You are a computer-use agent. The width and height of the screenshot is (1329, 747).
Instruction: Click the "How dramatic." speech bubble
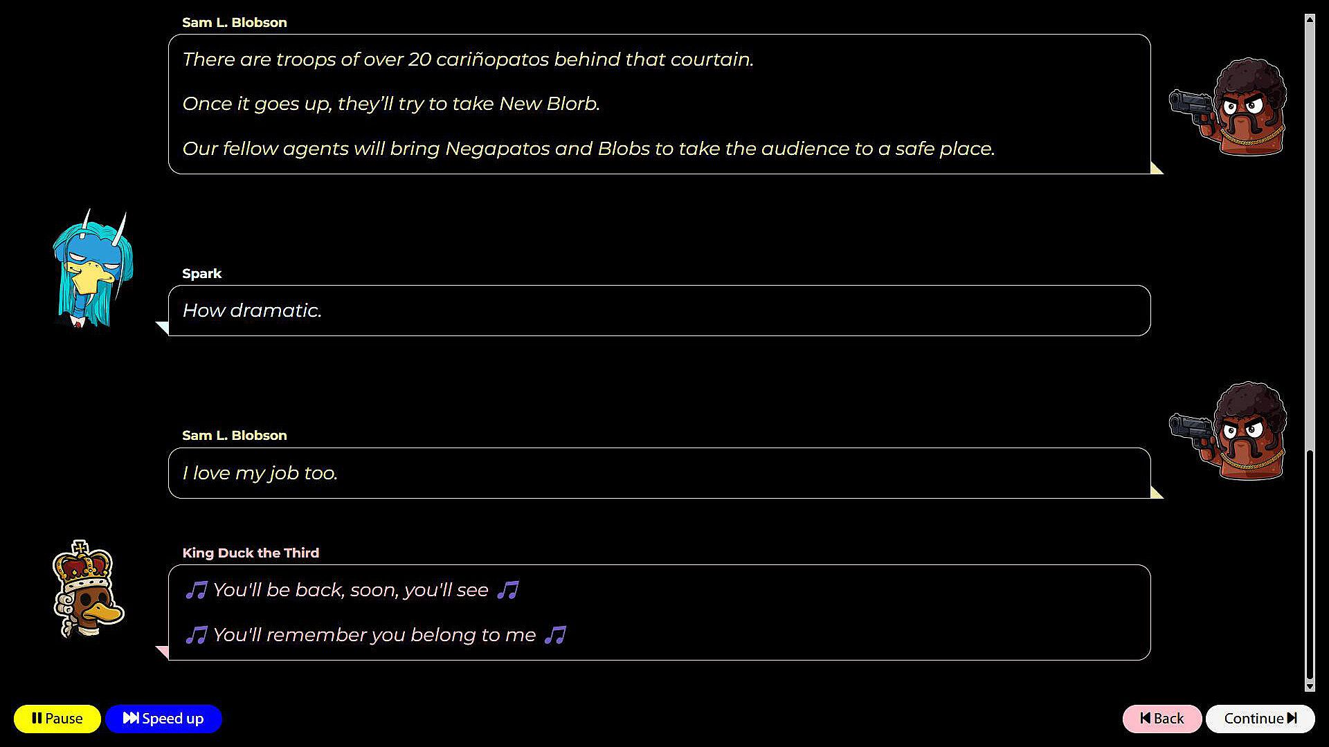pyautogui.click(x=659, y=311)
